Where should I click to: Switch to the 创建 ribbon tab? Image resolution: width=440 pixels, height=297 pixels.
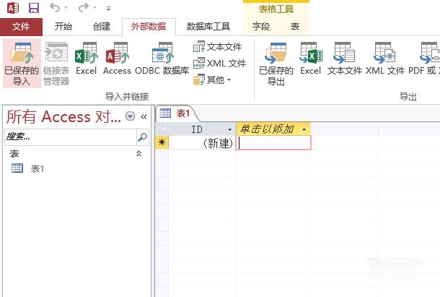(102, 27)
